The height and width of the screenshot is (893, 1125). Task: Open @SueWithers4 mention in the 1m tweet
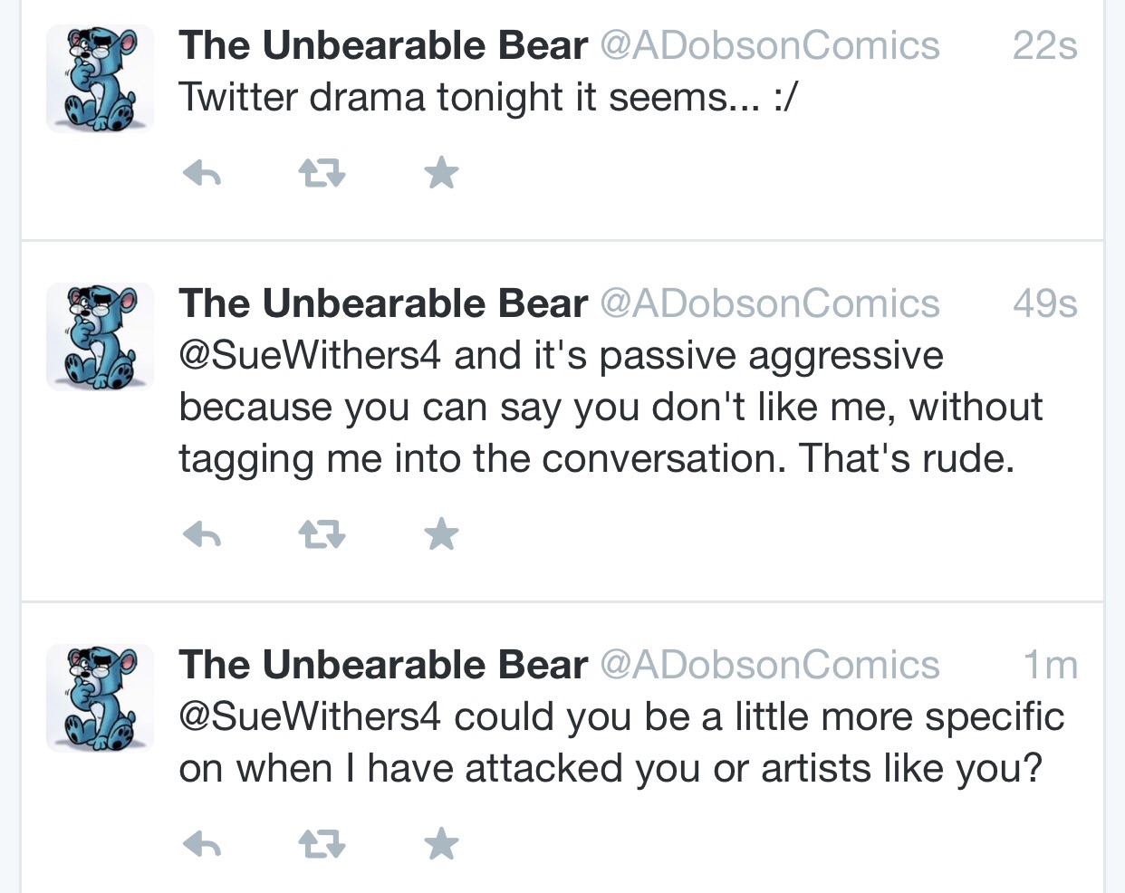[310, 716]
